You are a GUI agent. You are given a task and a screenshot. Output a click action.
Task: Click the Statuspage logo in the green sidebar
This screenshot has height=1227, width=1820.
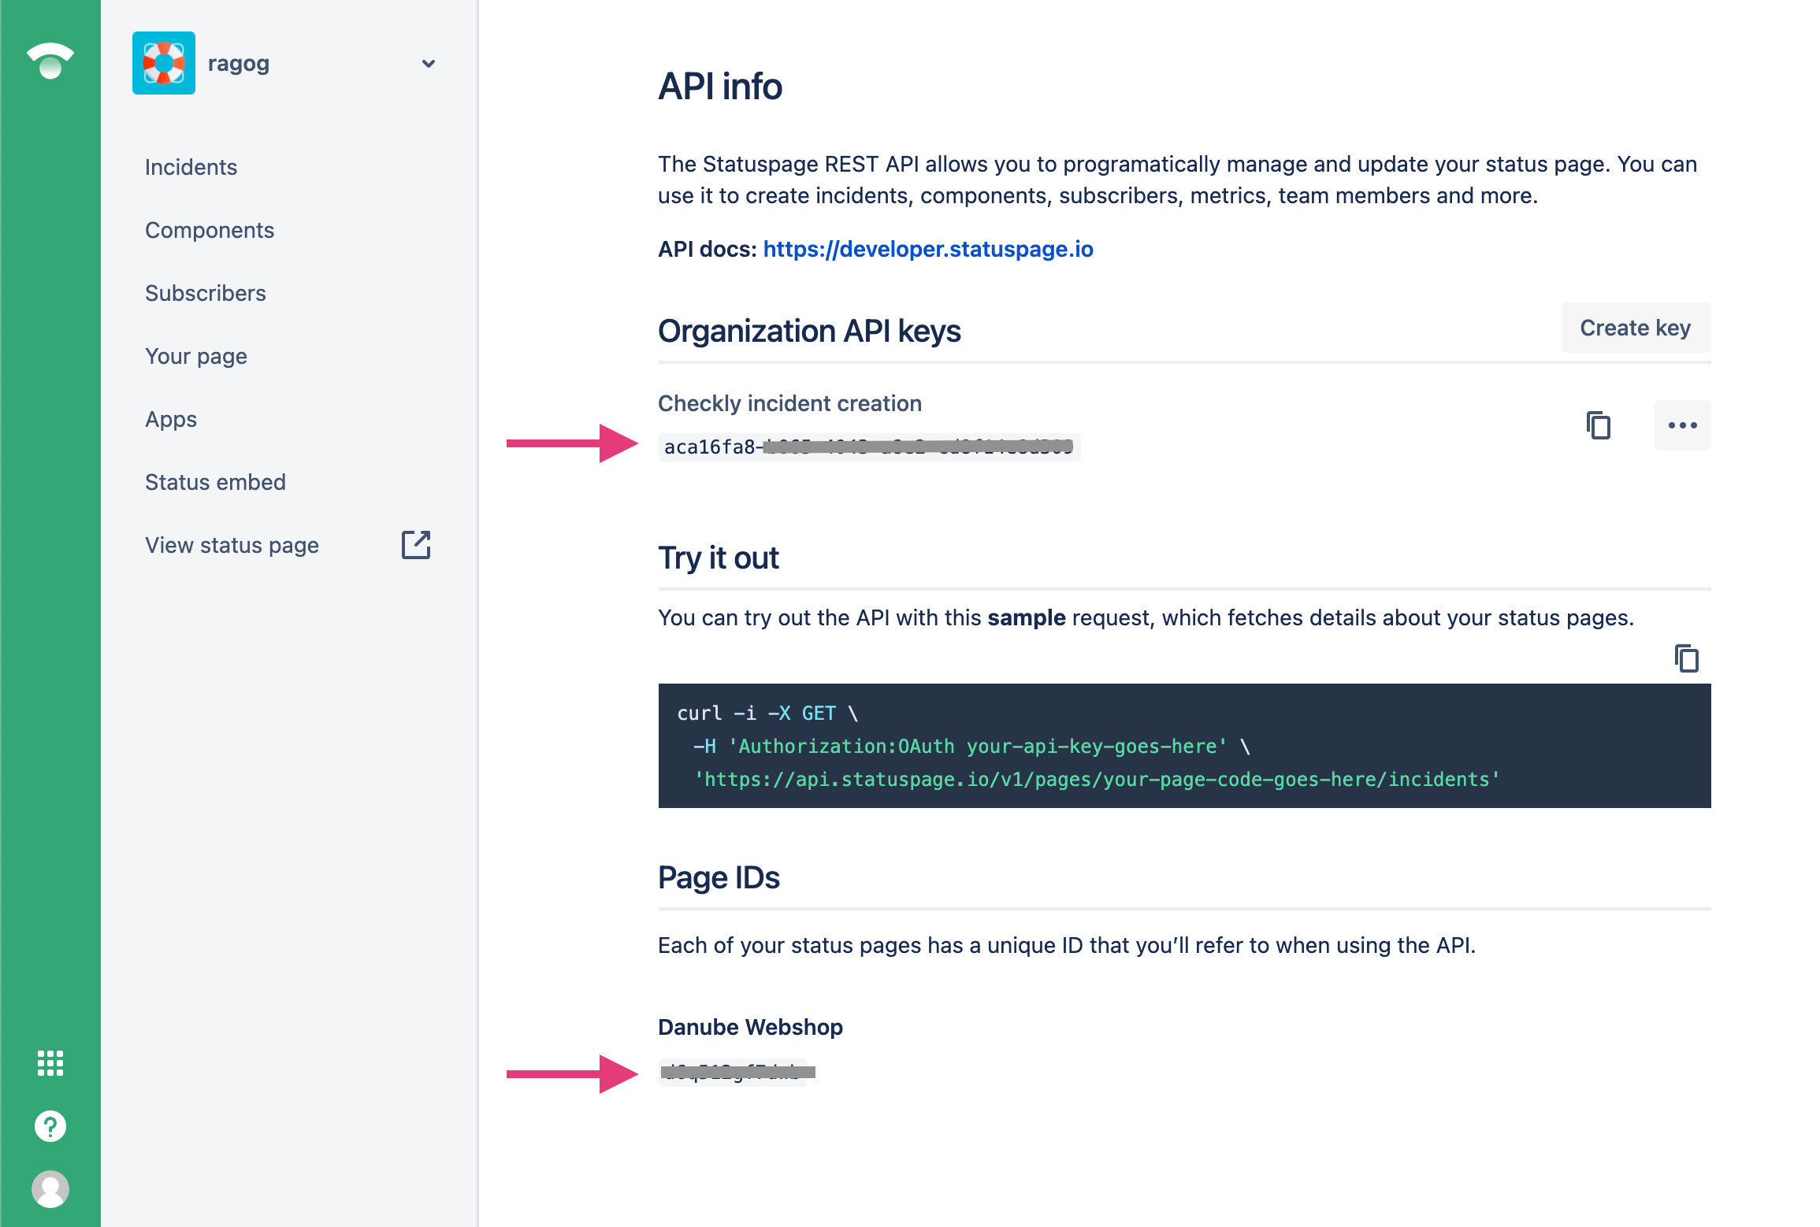50,61
